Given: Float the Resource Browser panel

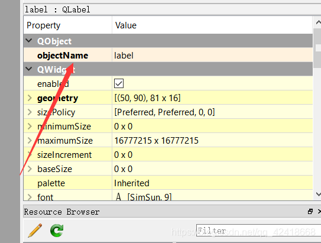Looking at the screenshot, I should point(310,212).
